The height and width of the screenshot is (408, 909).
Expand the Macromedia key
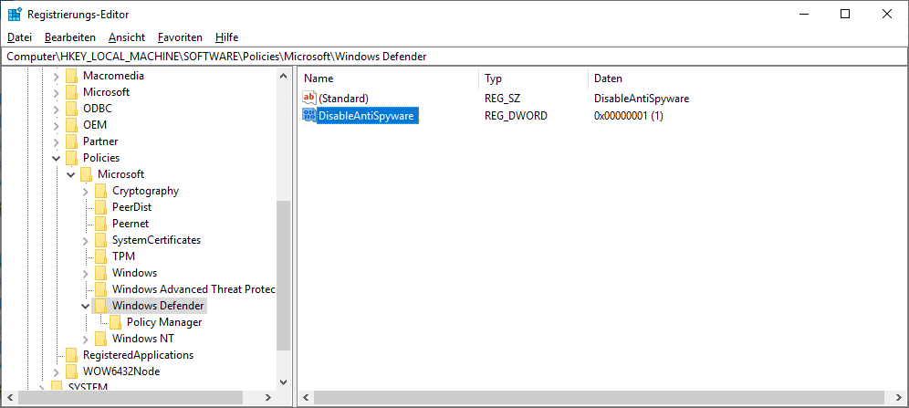pos(57,76)
